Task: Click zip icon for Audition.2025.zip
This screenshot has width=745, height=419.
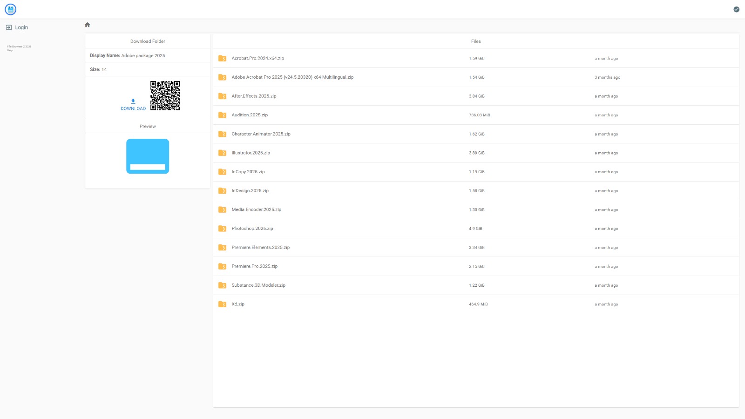Action: (x=222, y=115)
